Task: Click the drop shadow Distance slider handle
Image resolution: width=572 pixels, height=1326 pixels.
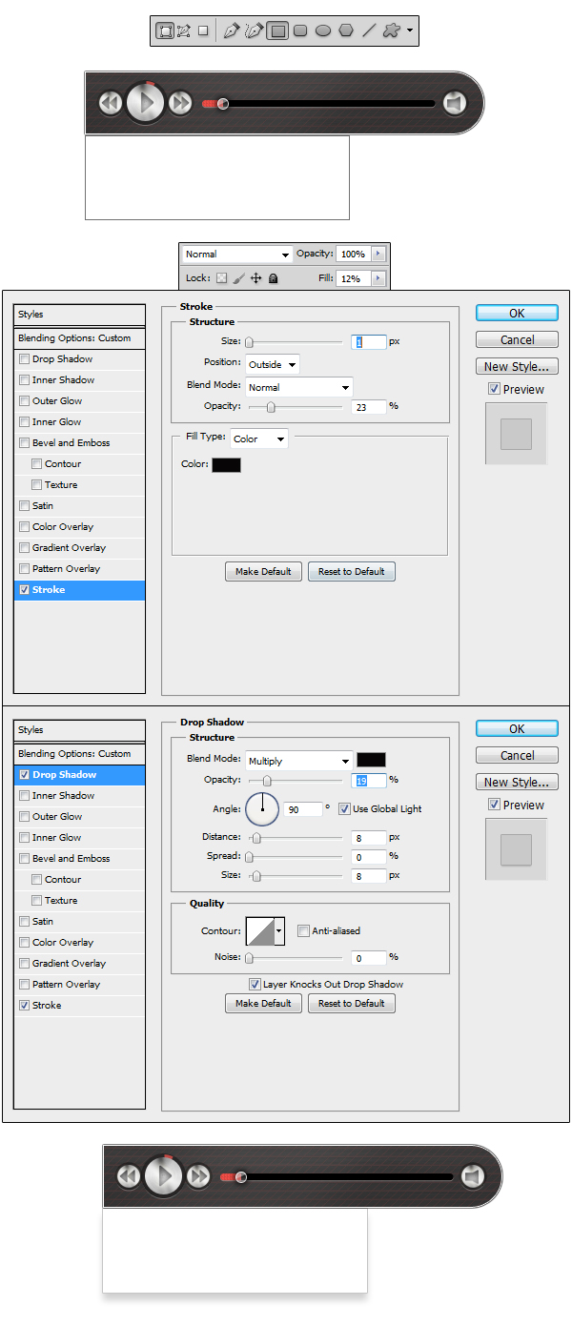Action: coord(255,838)
